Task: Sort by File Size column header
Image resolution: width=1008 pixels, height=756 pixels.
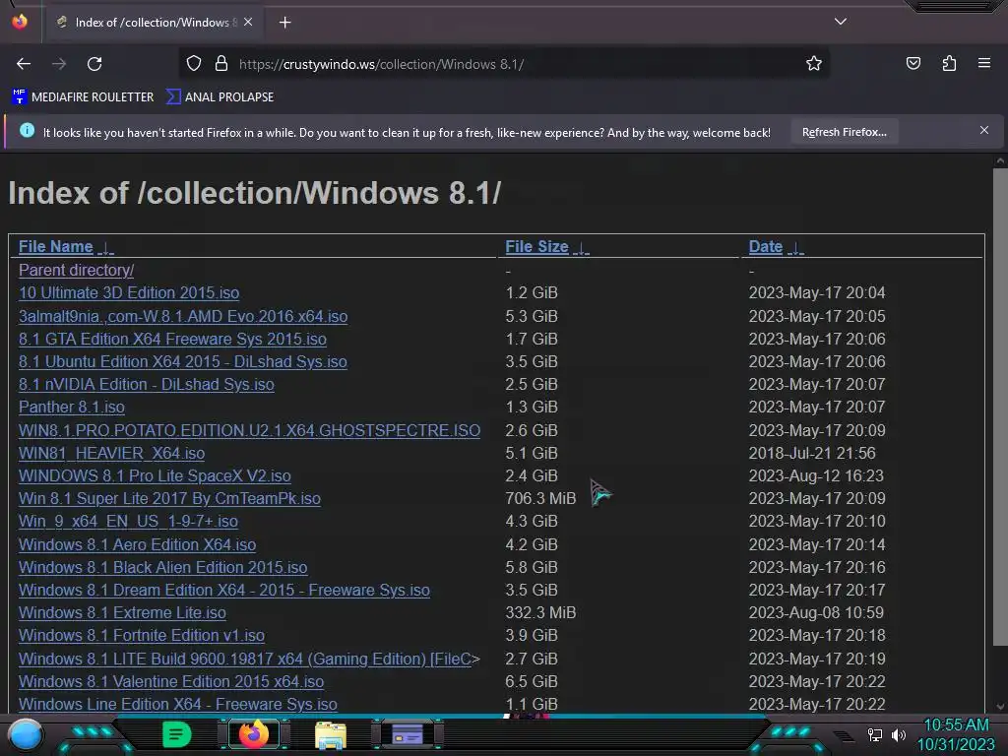Action: coord(536,247)
